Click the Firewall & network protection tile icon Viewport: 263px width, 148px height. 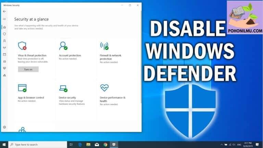click(x=104, y=46)
